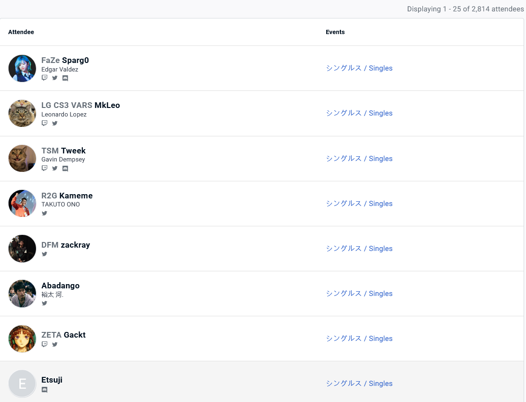526x402 pixels.
Task: Select the FaZe Sparg0 attendee name
Action: coord(65,61)
